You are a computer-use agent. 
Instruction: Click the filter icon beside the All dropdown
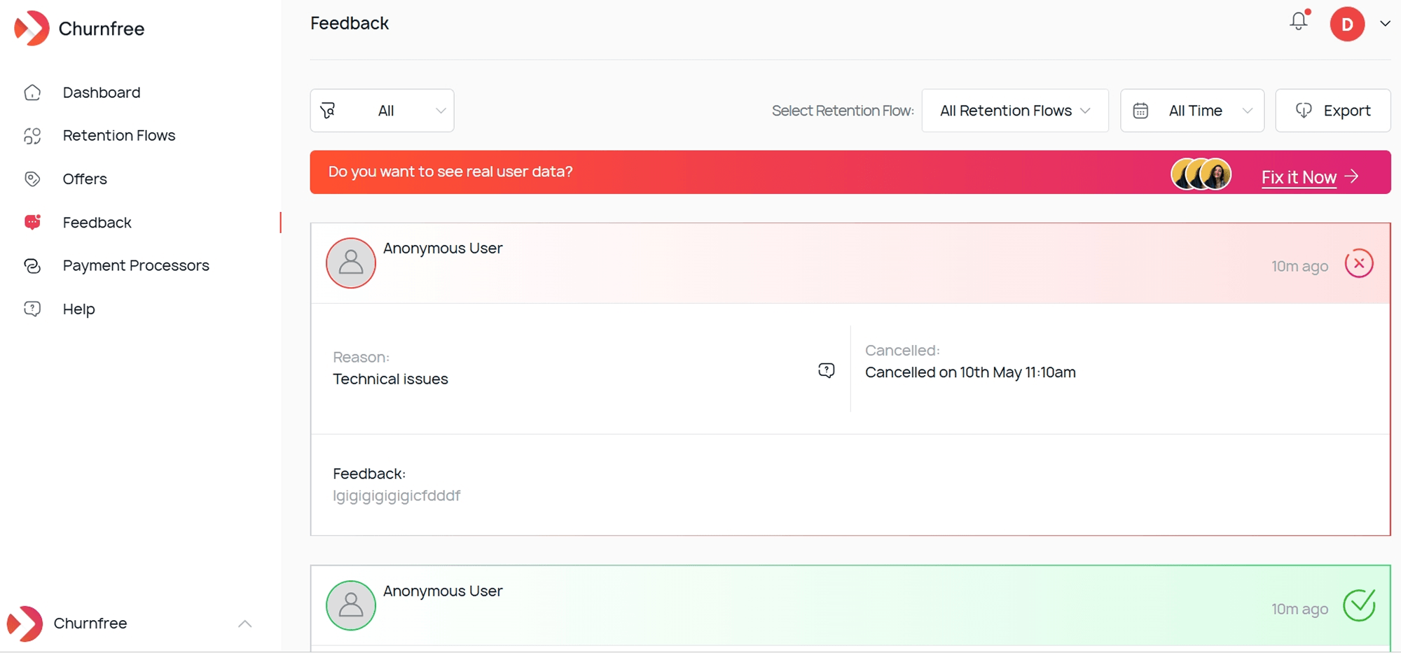pos(329,110)
